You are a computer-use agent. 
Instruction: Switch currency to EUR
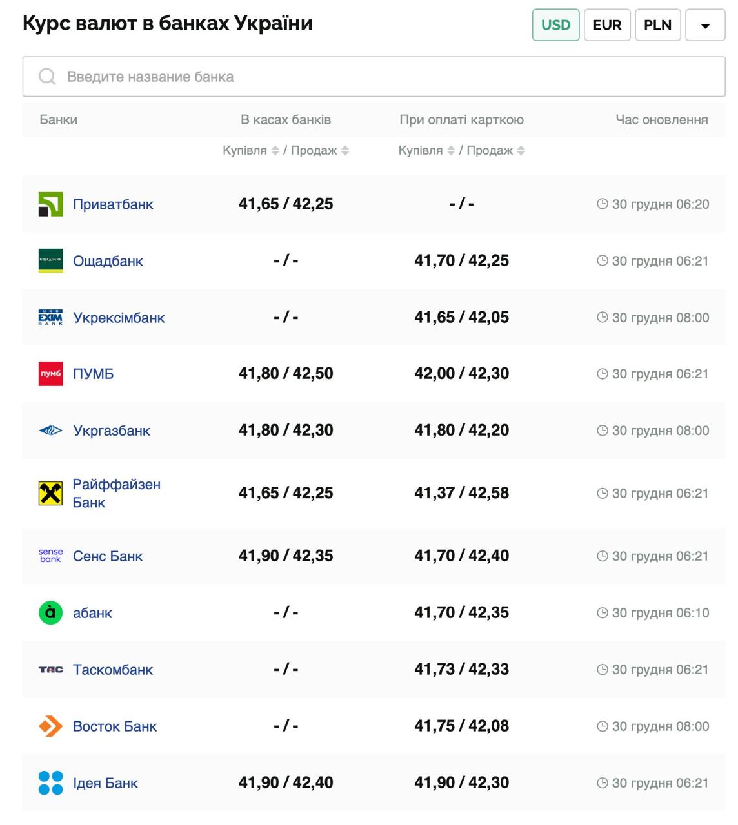tap(606, 25)
